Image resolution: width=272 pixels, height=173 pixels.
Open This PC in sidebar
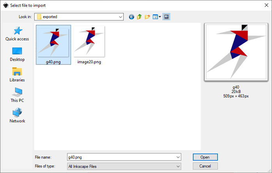17,95
